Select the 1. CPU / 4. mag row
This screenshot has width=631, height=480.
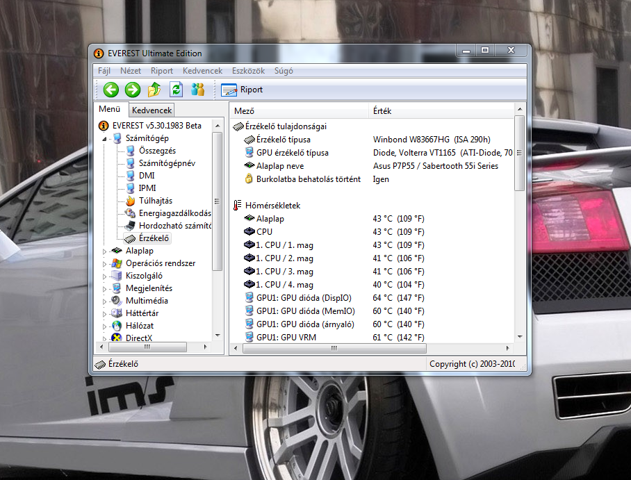click(372, 285)
